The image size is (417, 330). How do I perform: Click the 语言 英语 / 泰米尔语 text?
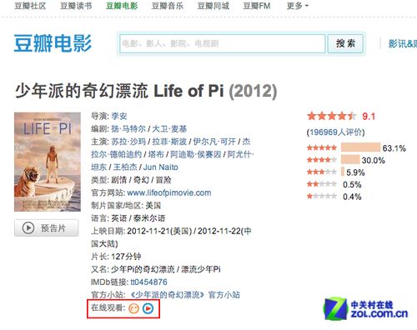128,218
